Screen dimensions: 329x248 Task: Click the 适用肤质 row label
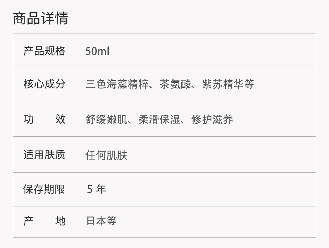pos(44,155)
